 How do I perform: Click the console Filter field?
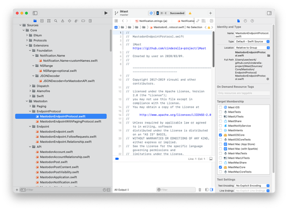tap(176, 190)
